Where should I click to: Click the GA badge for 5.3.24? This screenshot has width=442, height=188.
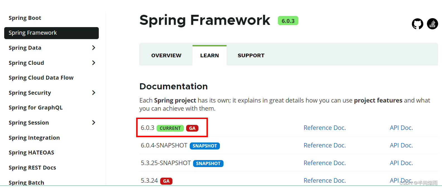166,181
